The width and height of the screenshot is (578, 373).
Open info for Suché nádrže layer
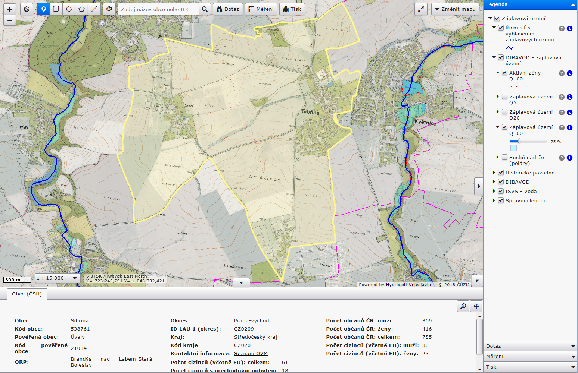[x=569, y=158]
